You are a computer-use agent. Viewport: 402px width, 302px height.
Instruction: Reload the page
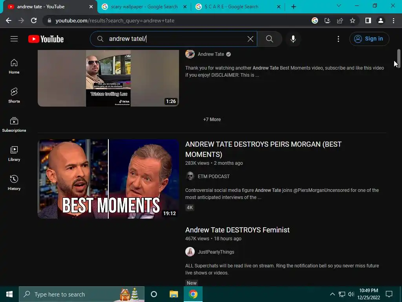[x=34, y=20]
